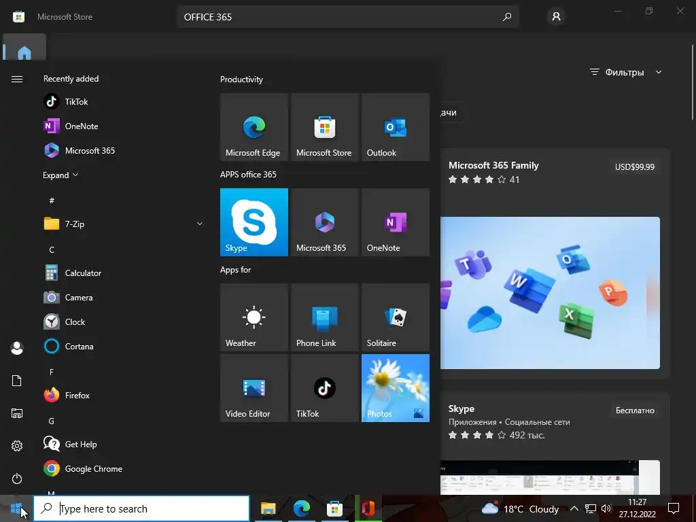The width and height of the screenshot is (696, 522).
Task: Open the user account icon in Start sidebar
Action: 17,348
